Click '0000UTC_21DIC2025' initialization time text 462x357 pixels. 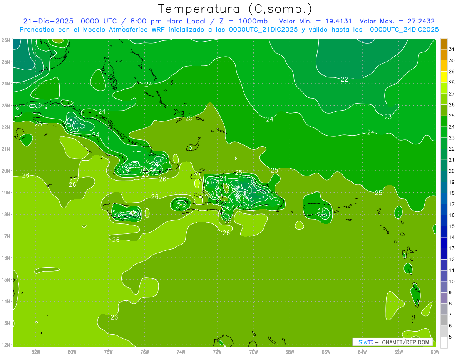pos(263,30)
